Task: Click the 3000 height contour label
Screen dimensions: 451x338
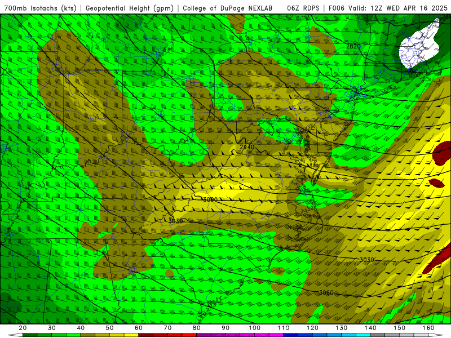Action: pyautogui.click(x=210, y=199)
